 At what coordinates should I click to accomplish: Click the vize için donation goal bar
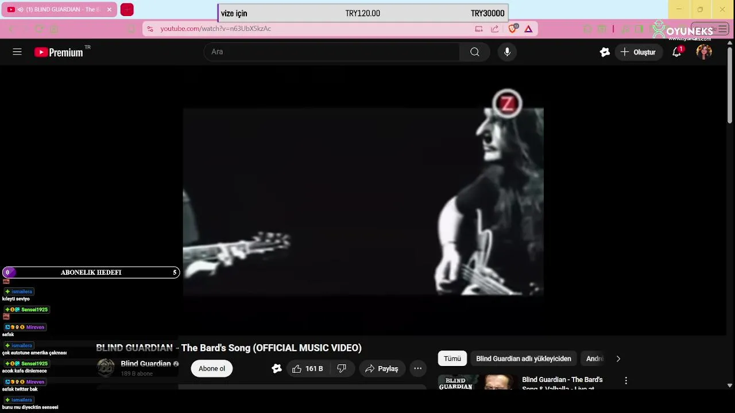(363, 13)
